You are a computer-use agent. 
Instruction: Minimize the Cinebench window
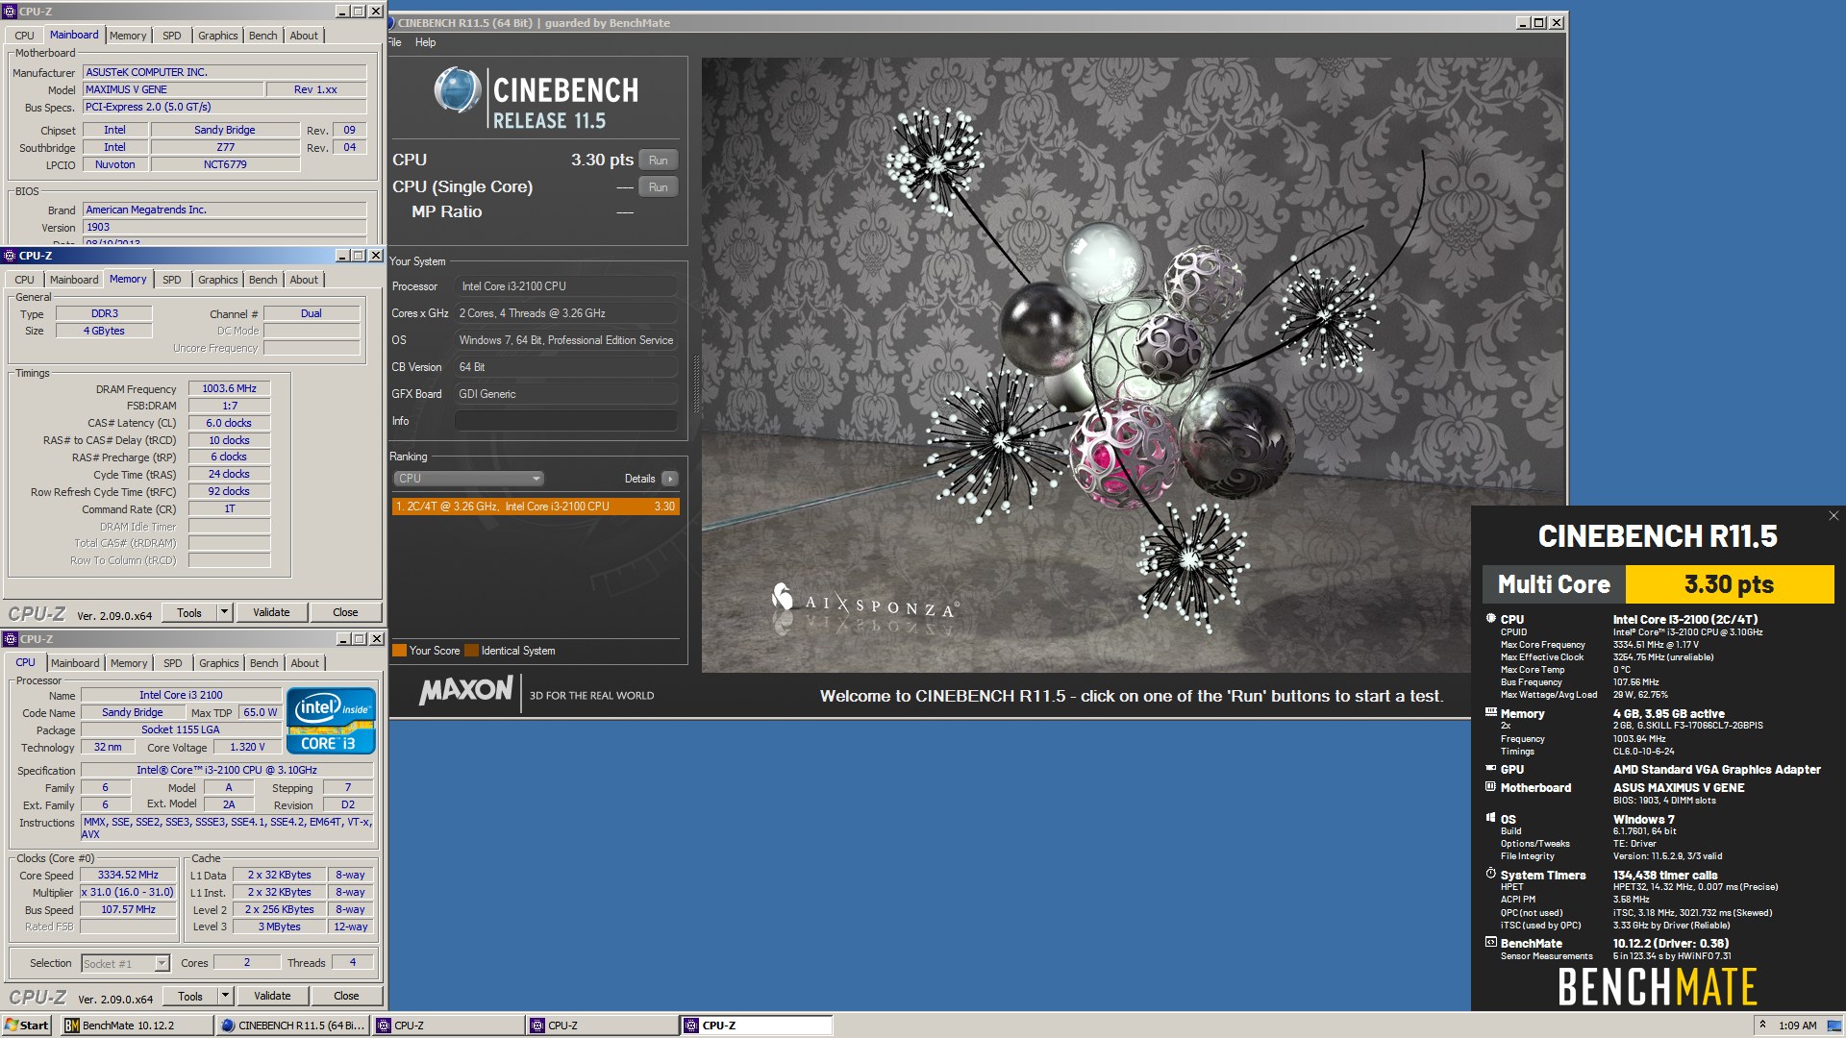click(1523, 23)
